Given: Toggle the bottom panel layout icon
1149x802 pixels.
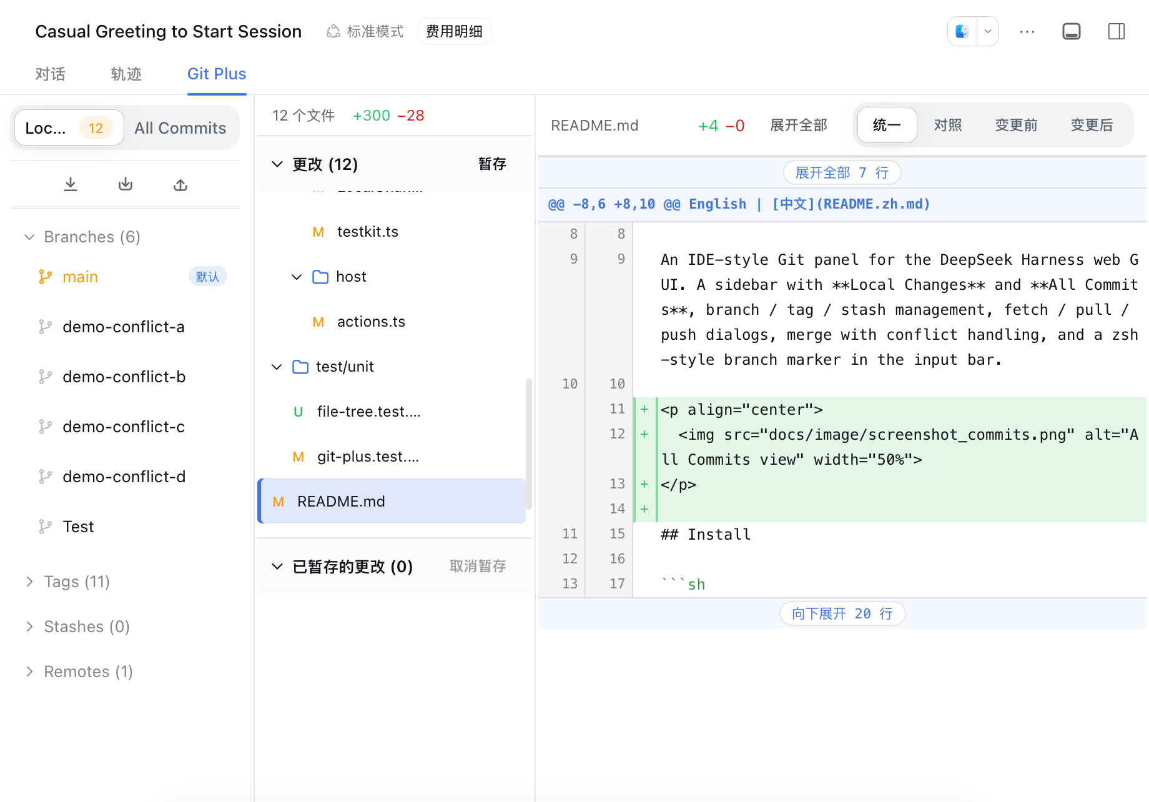Looking at the screenshot, I should pyautogui.click(x=1072, y=31).
